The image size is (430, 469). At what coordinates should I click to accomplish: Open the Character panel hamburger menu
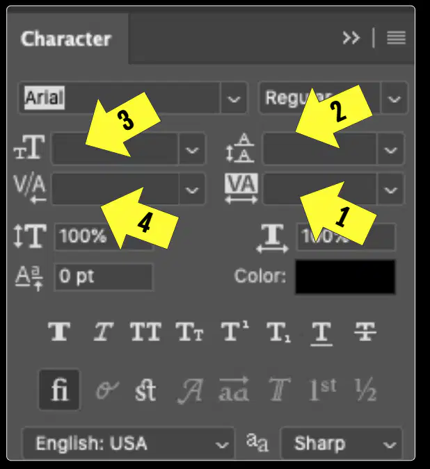(x=396, y=38)
